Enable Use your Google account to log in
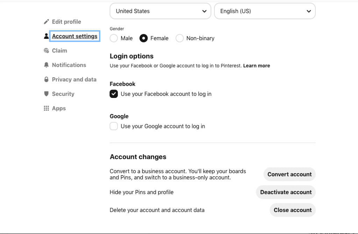This screenshot has width=358, height=234. click(114, 126)
